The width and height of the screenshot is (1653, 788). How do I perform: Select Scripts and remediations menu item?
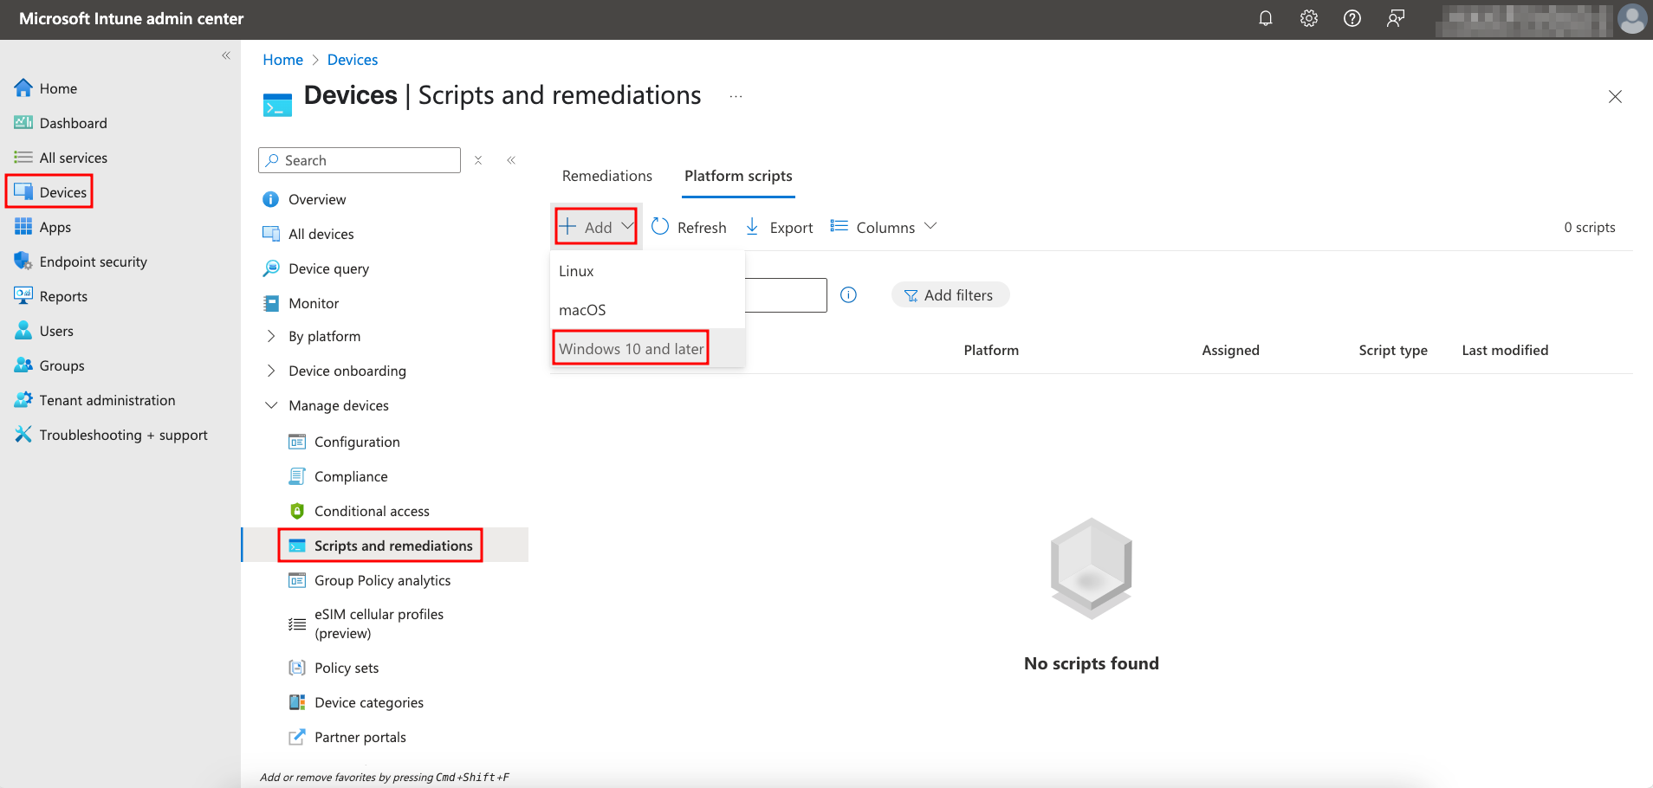coord(381,546)
